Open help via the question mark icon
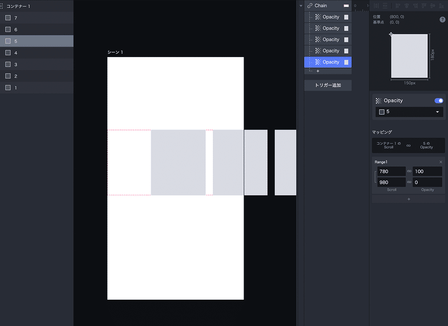Viewport: 448px width, 326px height. pos(442,20)
